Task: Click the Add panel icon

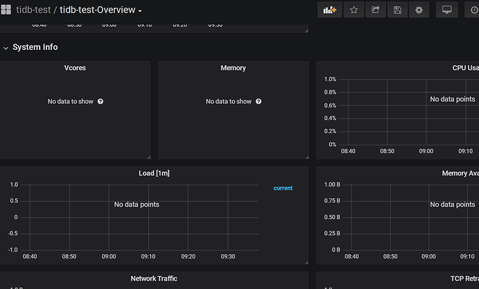Action: (330, 10)
